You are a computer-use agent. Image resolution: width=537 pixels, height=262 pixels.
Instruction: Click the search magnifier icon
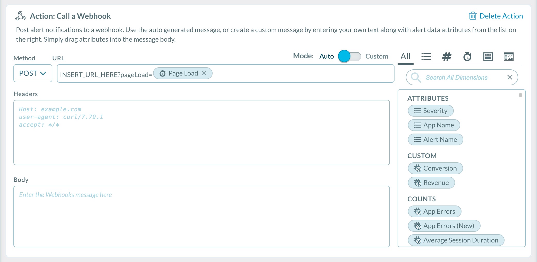coord(416,77)
